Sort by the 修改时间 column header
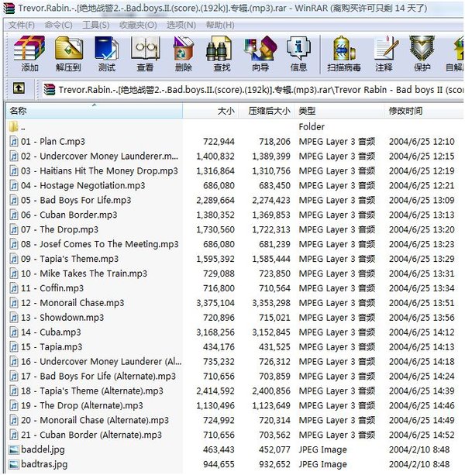Image resolution: width=465 pixels, height=475 pixels. pyautogui.click(x=423, y=111)
